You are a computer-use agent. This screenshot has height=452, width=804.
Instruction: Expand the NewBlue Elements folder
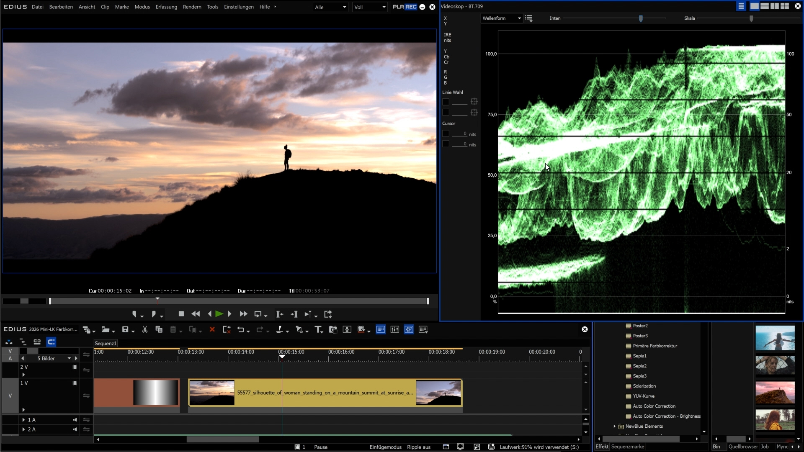tap(614, 426)
